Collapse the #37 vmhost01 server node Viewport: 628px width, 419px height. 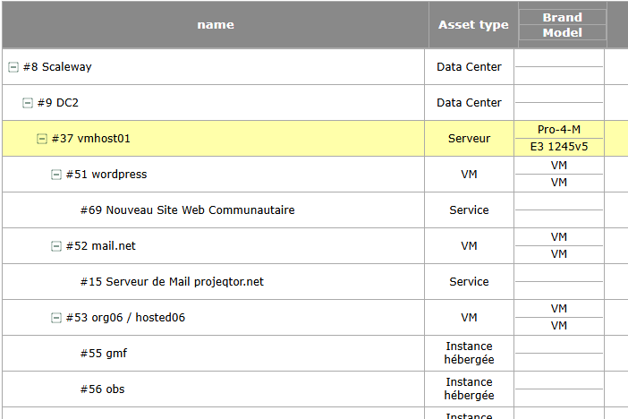click(42, 139)
